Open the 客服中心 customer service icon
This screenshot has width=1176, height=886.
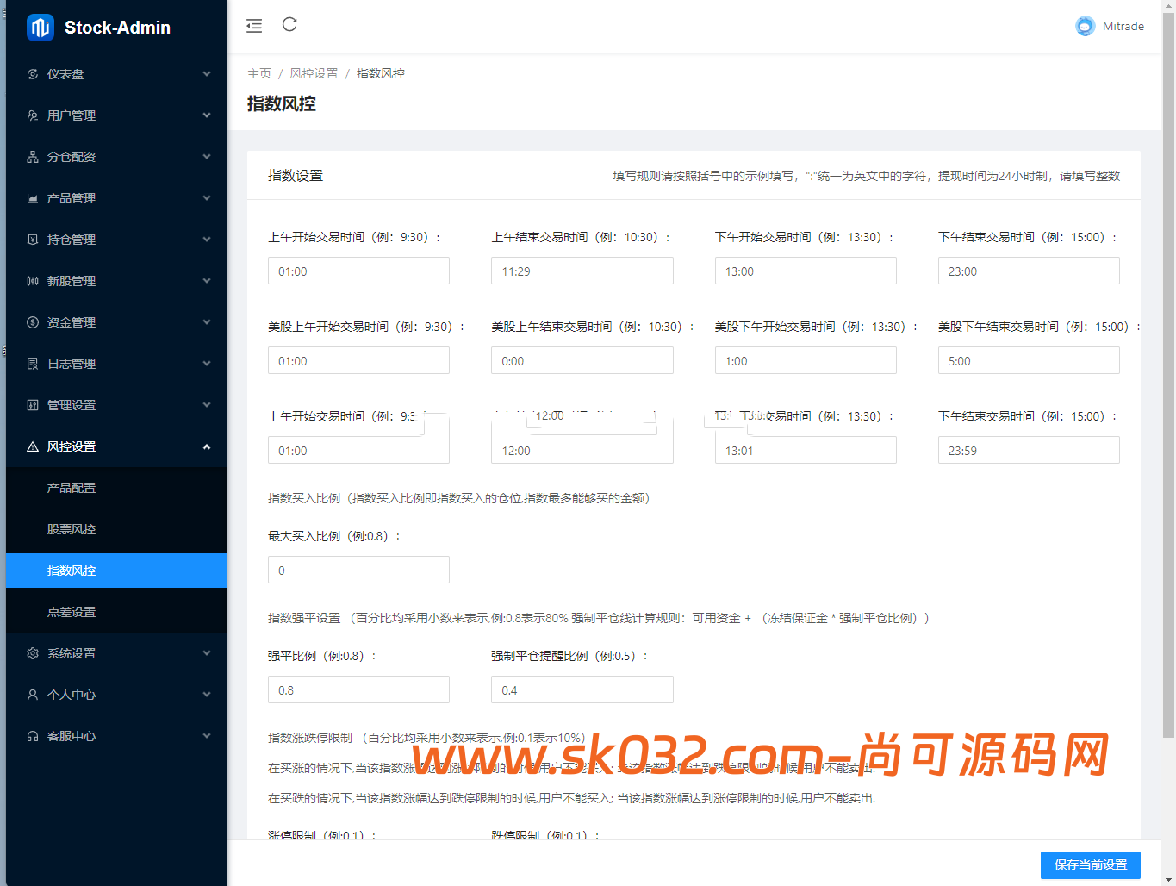(33, 736)
